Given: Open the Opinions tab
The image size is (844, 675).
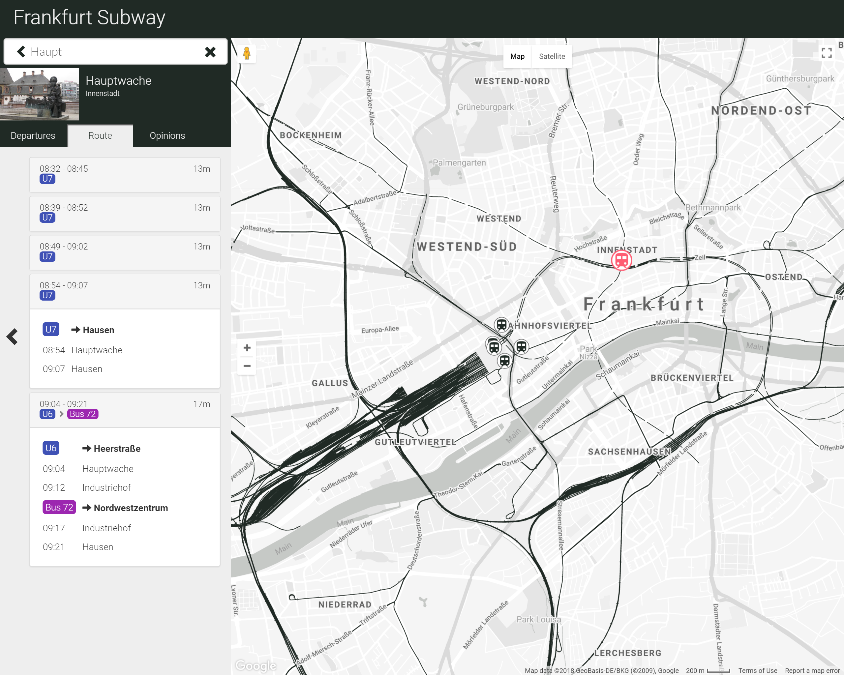Looking at the screenshot, I should [167, 135].
